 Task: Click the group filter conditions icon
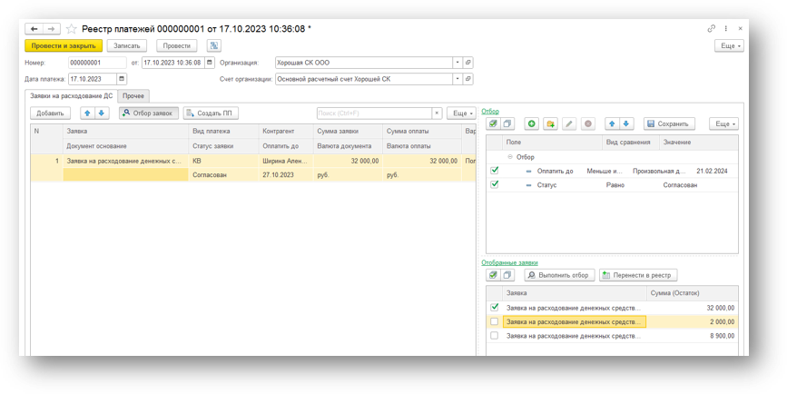click(550, 123)
